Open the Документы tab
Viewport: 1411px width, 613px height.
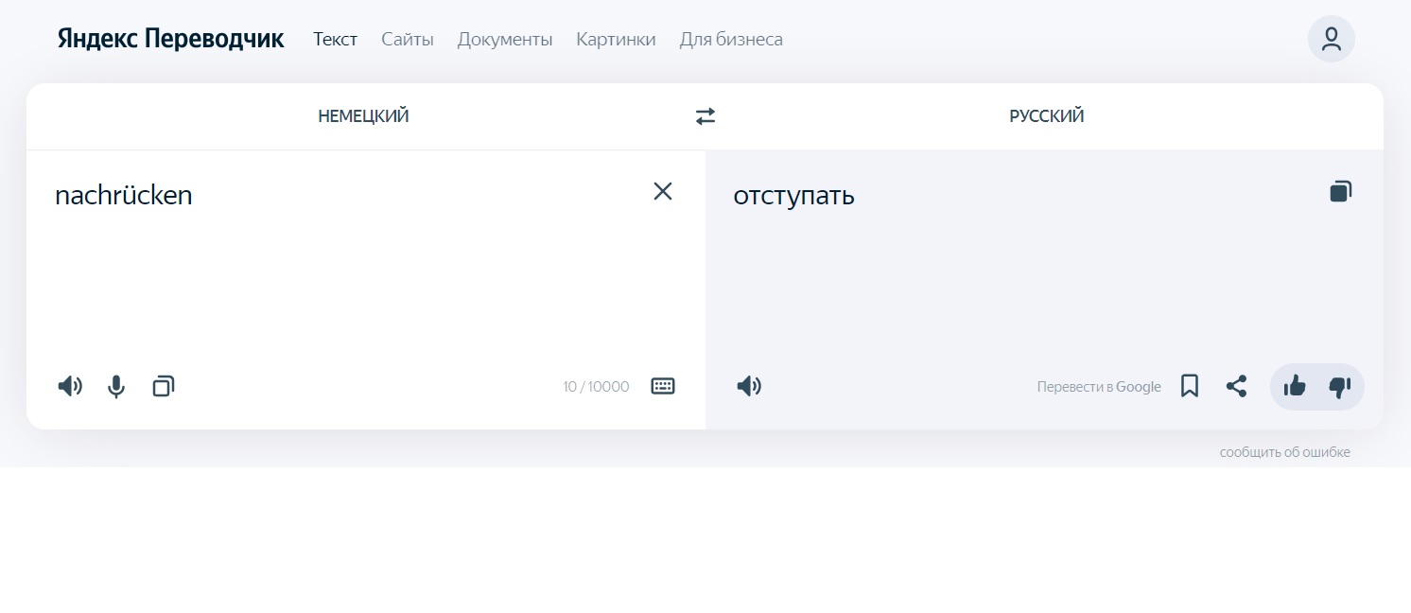click(x=505, y=40)
